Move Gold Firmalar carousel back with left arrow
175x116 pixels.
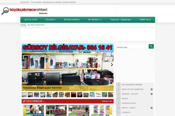[x=25, y=111]
